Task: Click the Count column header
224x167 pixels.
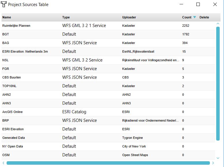Action: 187,17
